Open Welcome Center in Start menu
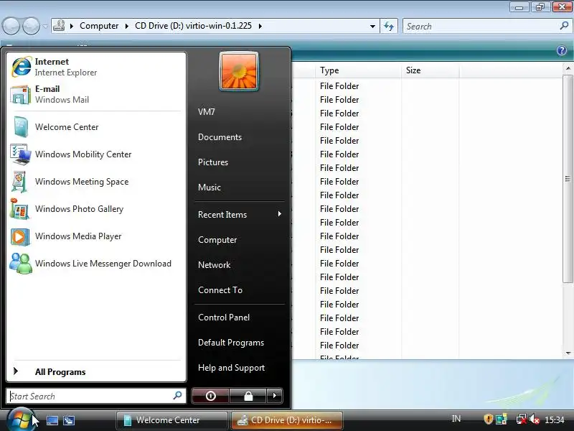The image size is (574, 431). (96, 127)
